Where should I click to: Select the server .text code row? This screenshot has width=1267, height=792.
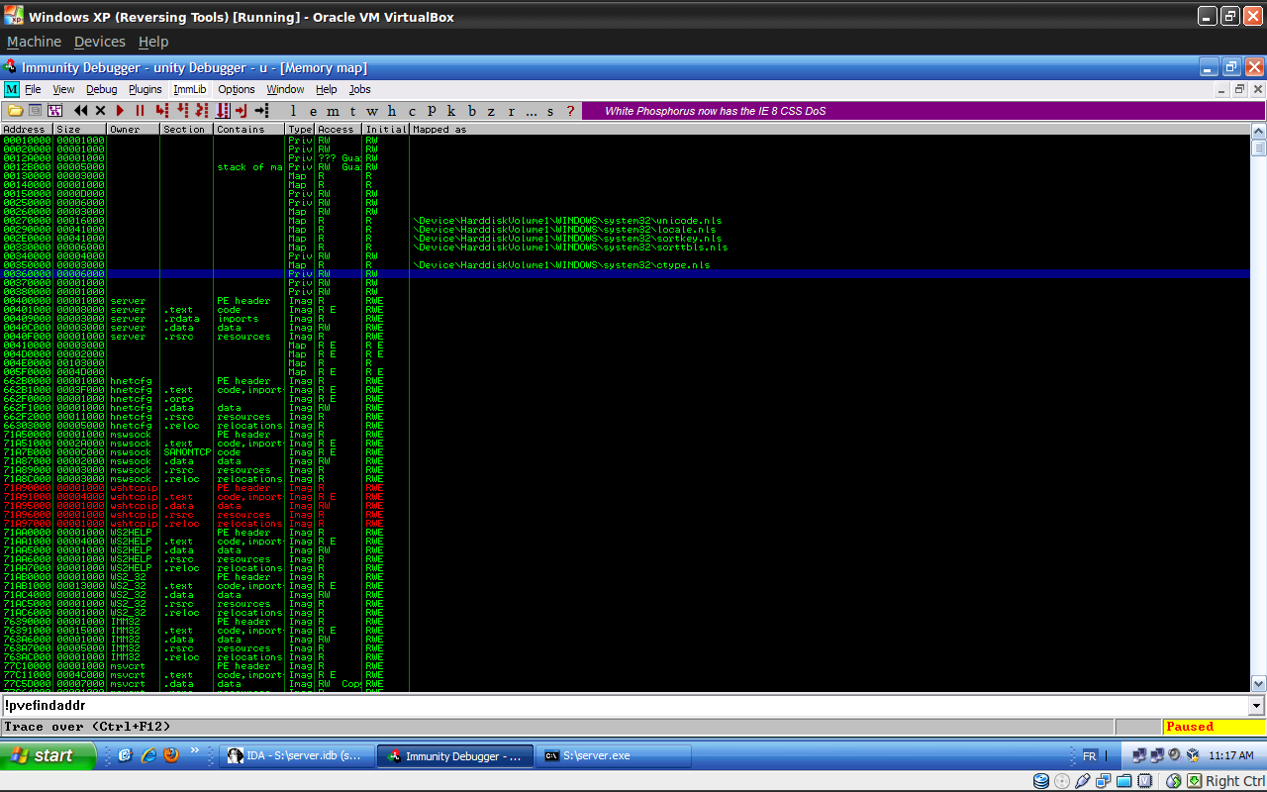coord(625,310)
